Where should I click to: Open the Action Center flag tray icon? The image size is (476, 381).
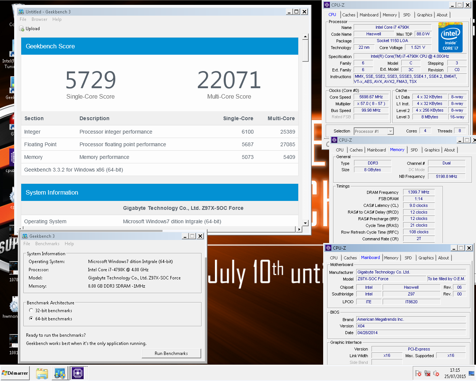(418, 373)
